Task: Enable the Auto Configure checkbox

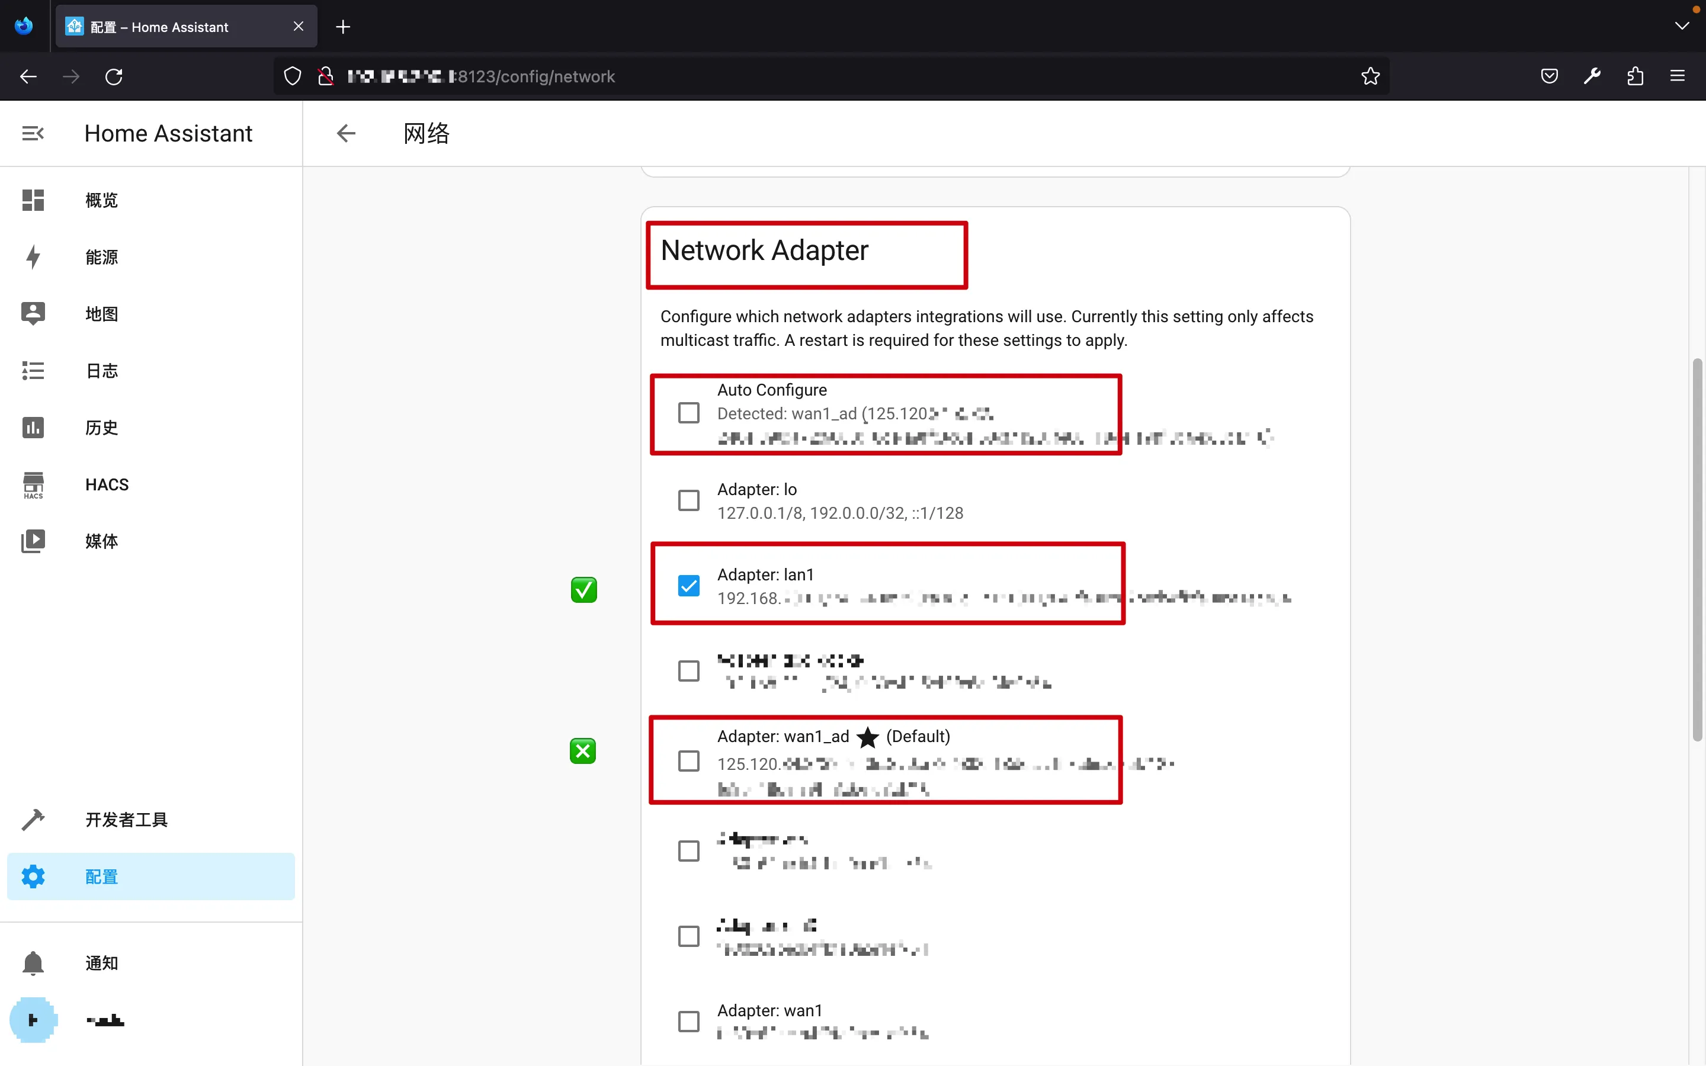Action: click(x=688, y=412)
